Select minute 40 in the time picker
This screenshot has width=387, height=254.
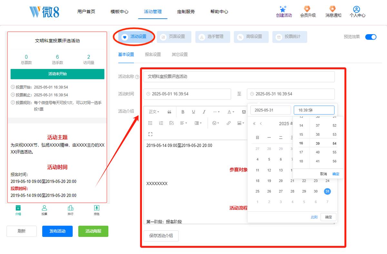pyautogui.click(x=318, y=152)
